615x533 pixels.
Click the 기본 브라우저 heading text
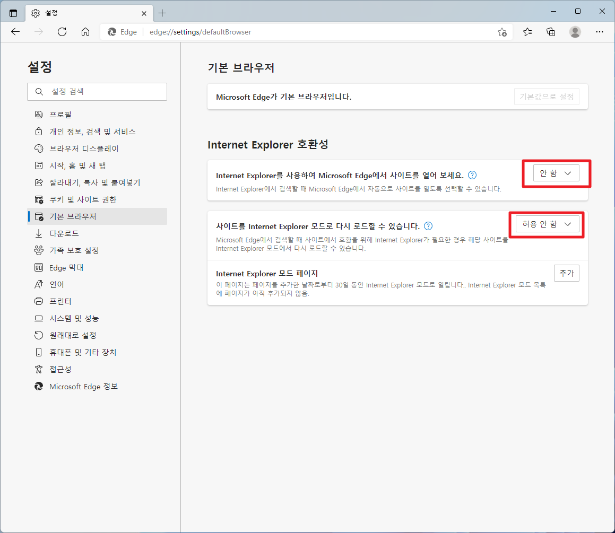coord(241,68)
